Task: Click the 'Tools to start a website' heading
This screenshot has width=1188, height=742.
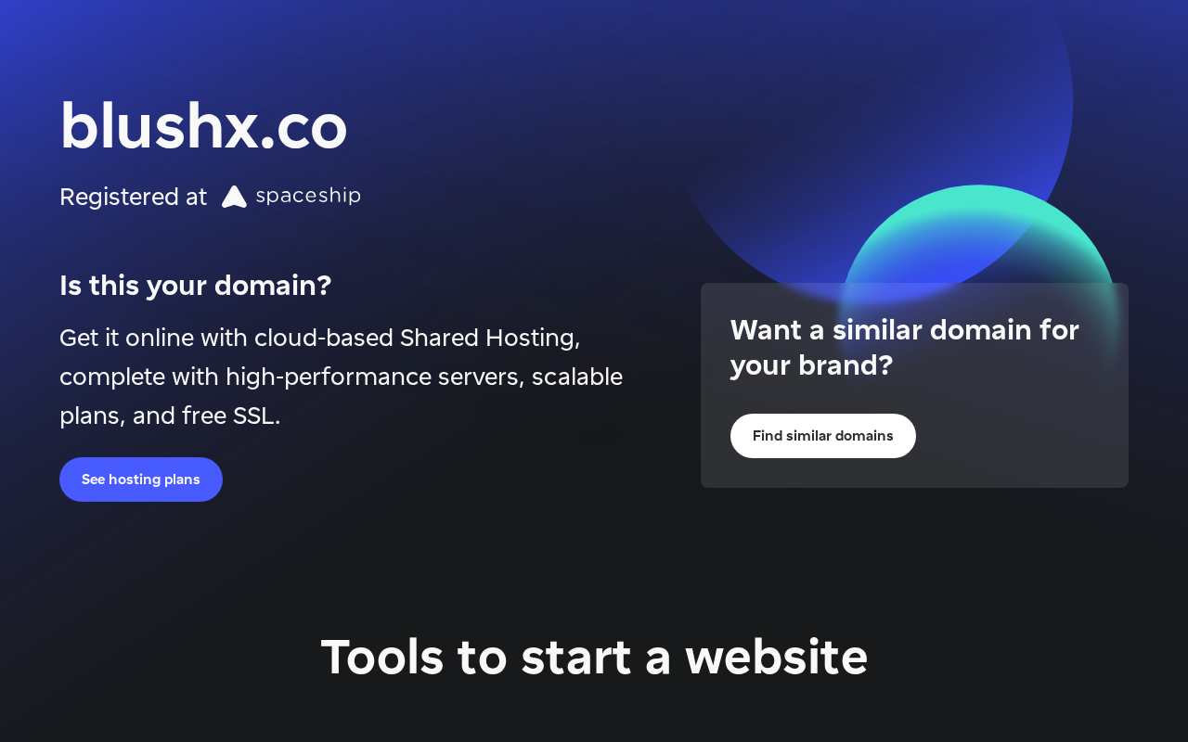Action: [x=594, y=656]
